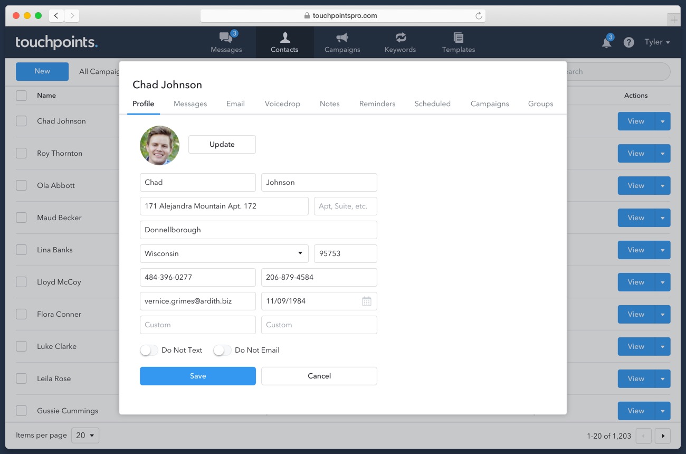Select the Contacts icon in navigation
Screen dimensions: 686x454
coord(284,37)
